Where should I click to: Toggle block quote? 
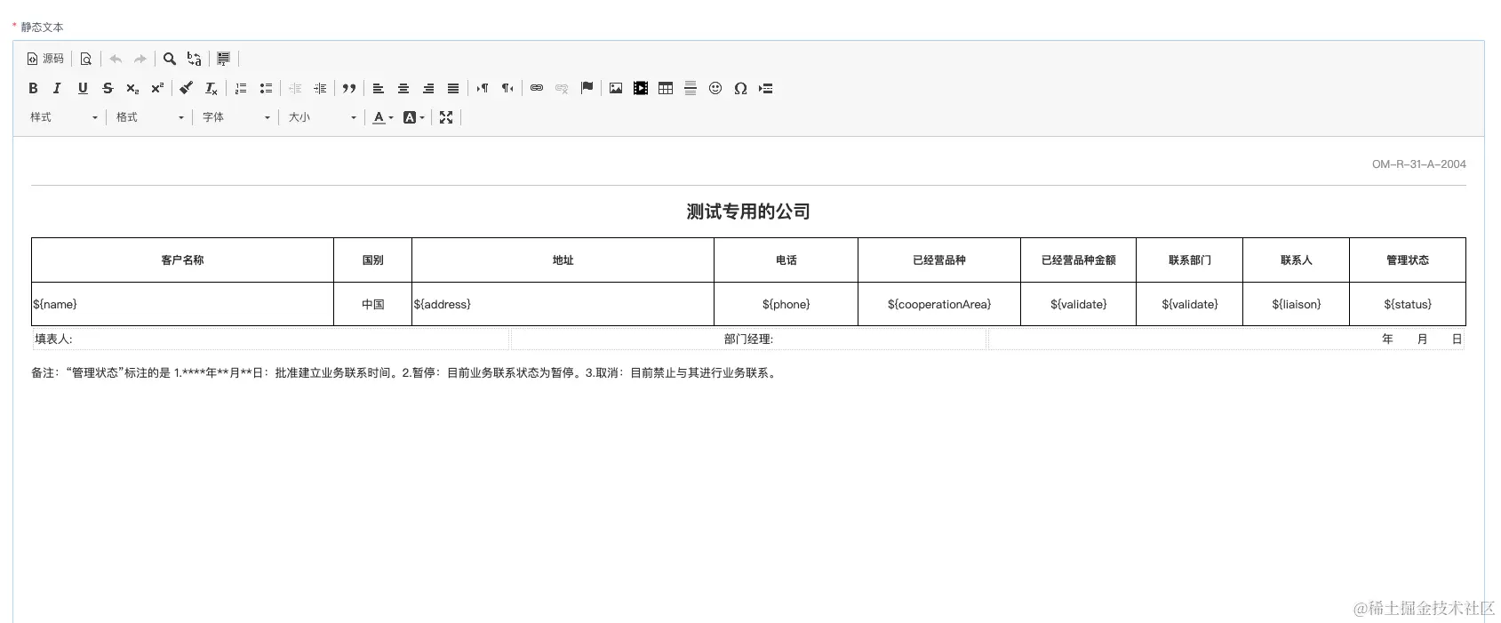pyautogui.click(x=349, y=88)
